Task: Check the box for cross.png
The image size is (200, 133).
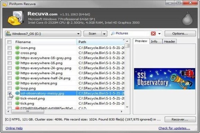Action: (10, 53)
